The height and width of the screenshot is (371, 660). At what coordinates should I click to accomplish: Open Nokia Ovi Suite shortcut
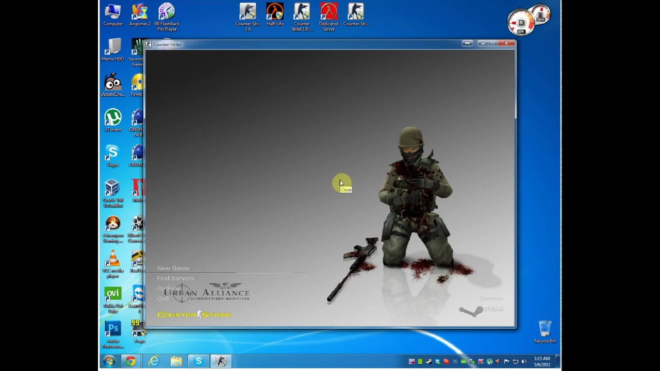(x=112, y=300)
